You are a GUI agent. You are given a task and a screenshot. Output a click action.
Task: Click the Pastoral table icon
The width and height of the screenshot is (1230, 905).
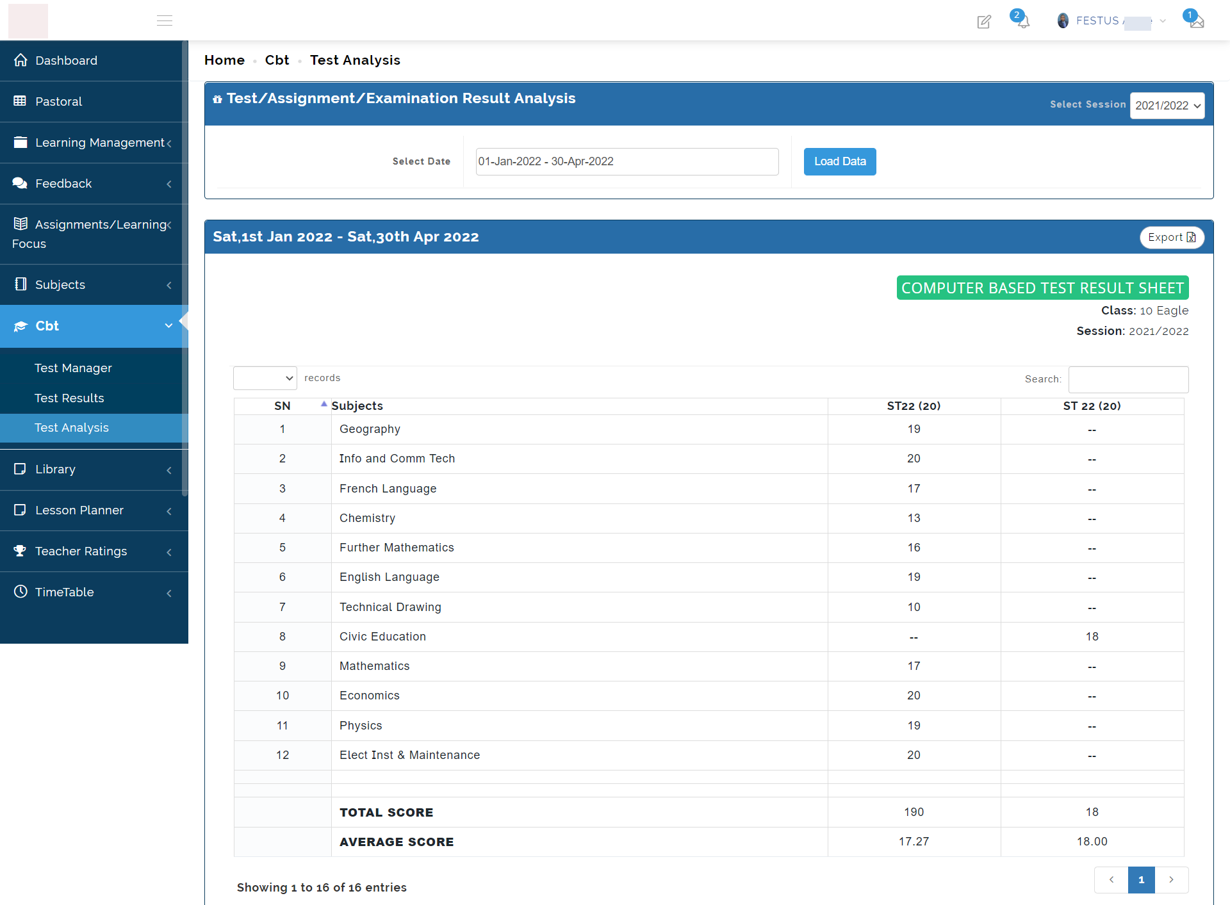click(20, 101)
